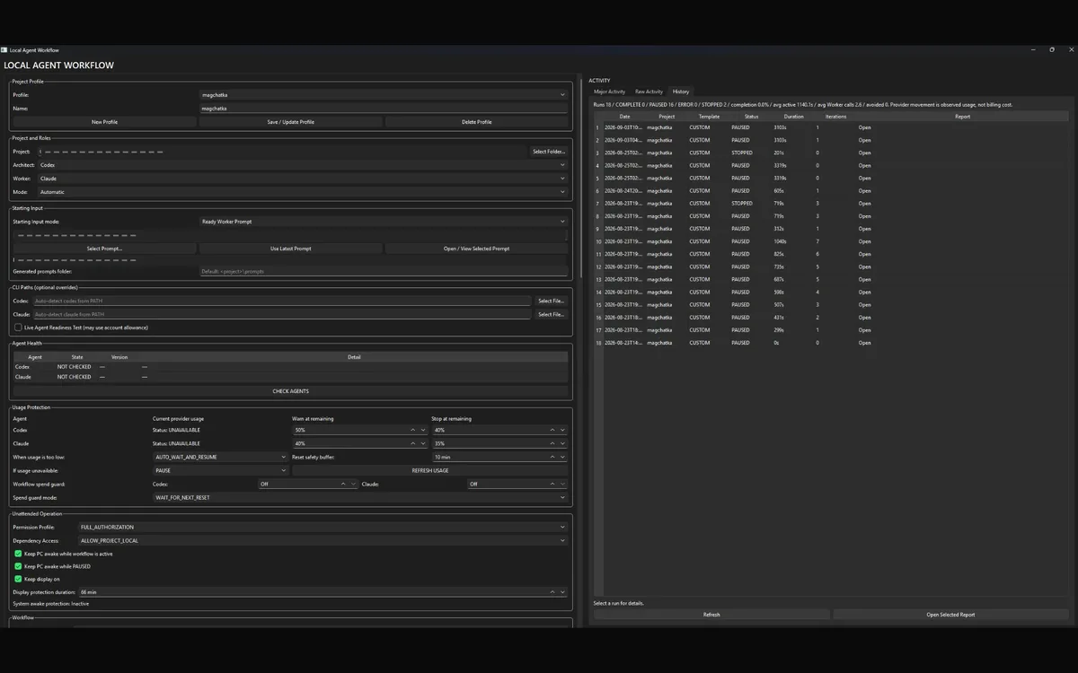Image resolution: width=1078 pixels, height=673 pixels.
Task: Open Starting input mode dropdown
Action: [x=383, y=222]
